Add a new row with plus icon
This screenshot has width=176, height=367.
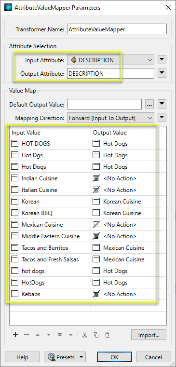coord(15,335)
